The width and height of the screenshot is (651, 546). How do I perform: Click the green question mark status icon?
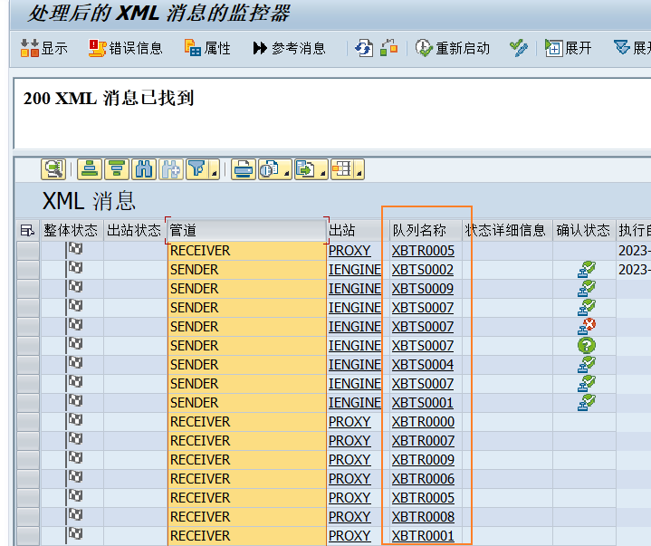point(586,346)
